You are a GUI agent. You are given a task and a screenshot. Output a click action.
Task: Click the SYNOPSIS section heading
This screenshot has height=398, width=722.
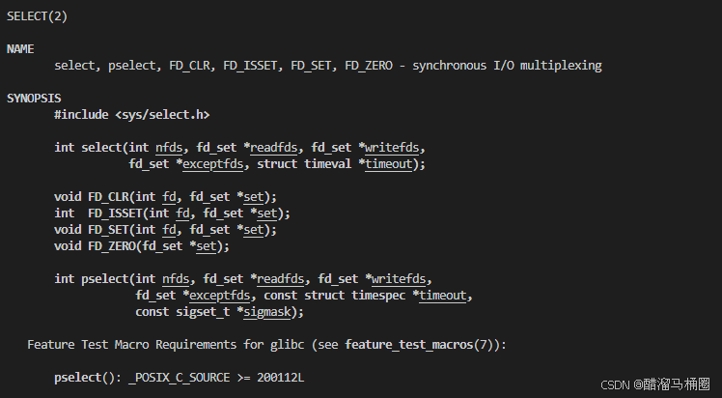tap(34, 99)
